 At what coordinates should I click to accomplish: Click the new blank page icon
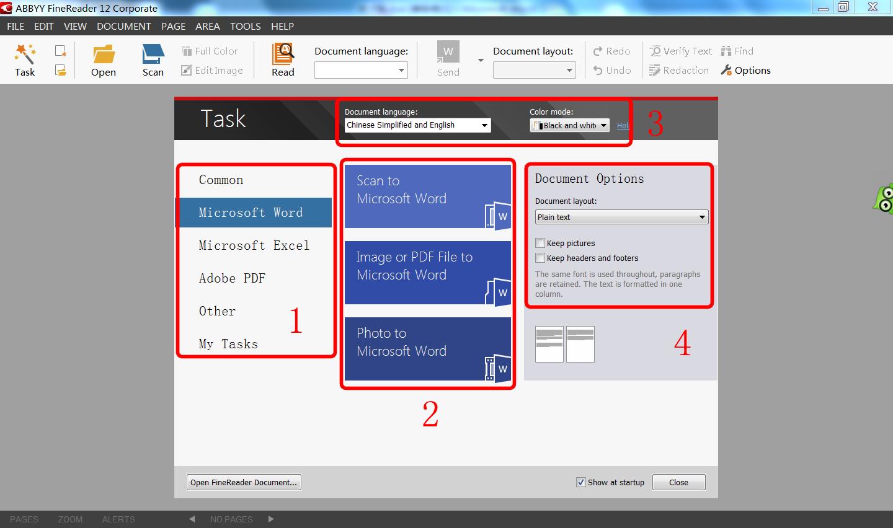click(x=60, y=51)
